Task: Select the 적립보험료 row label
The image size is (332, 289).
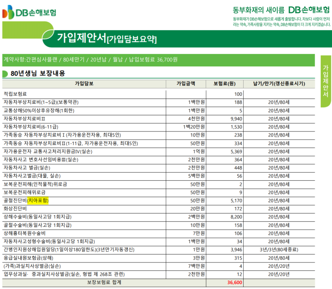Action: [x=15, y=94]
